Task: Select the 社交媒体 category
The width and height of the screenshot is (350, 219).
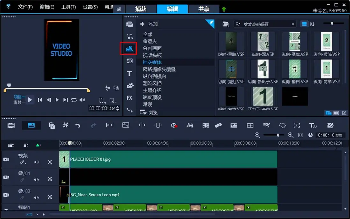Action: pyautogui.click(x=152, y=62)
